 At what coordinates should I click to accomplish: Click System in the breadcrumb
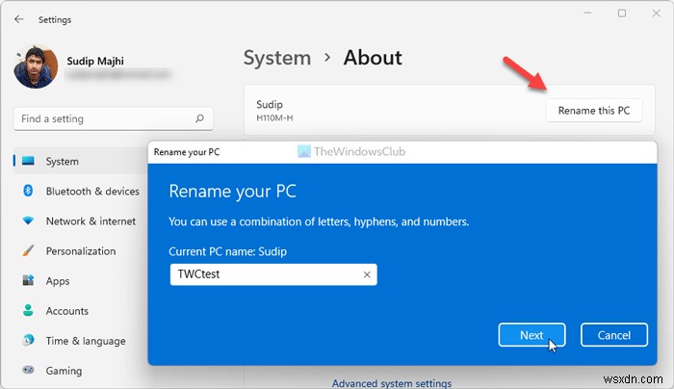[277, 58]
